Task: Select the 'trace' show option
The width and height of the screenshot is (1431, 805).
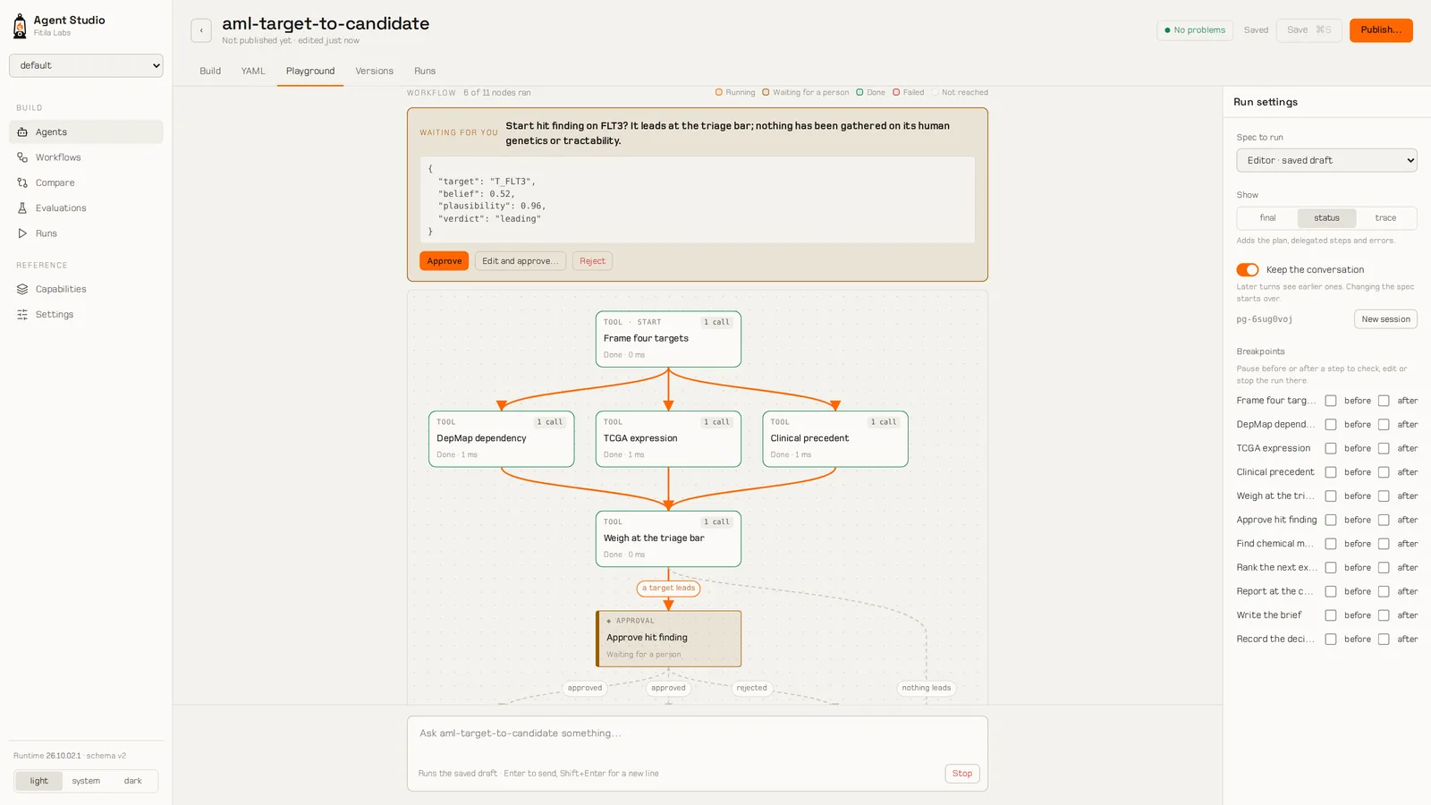Action: click(1385, 218)
